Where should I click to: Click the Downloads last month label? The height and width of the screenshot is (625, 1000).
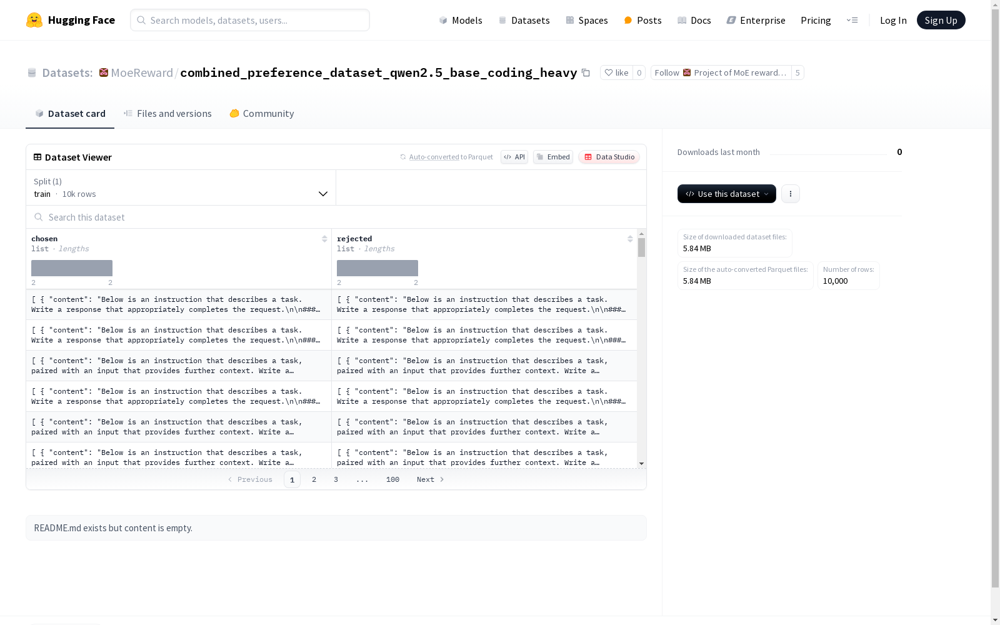[x=719, y=152]
